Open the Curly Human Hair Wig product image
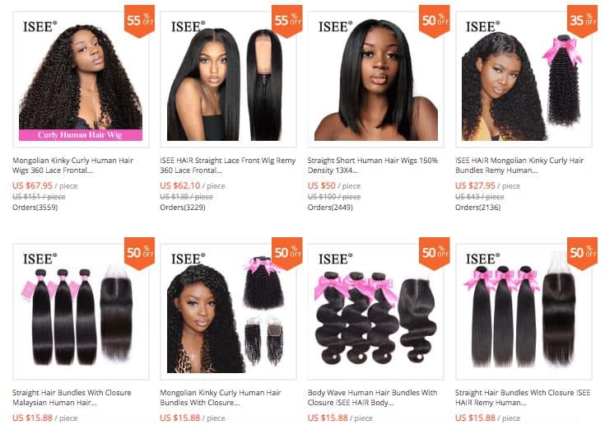Screen dimensions: 605x425 point(81,80)
